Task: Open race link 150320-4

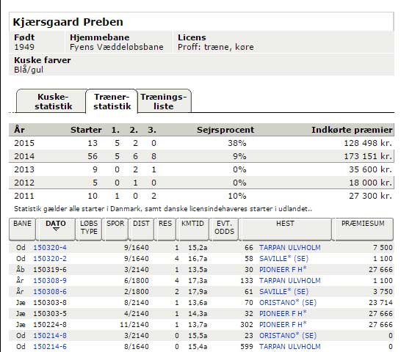Action: 50,248
